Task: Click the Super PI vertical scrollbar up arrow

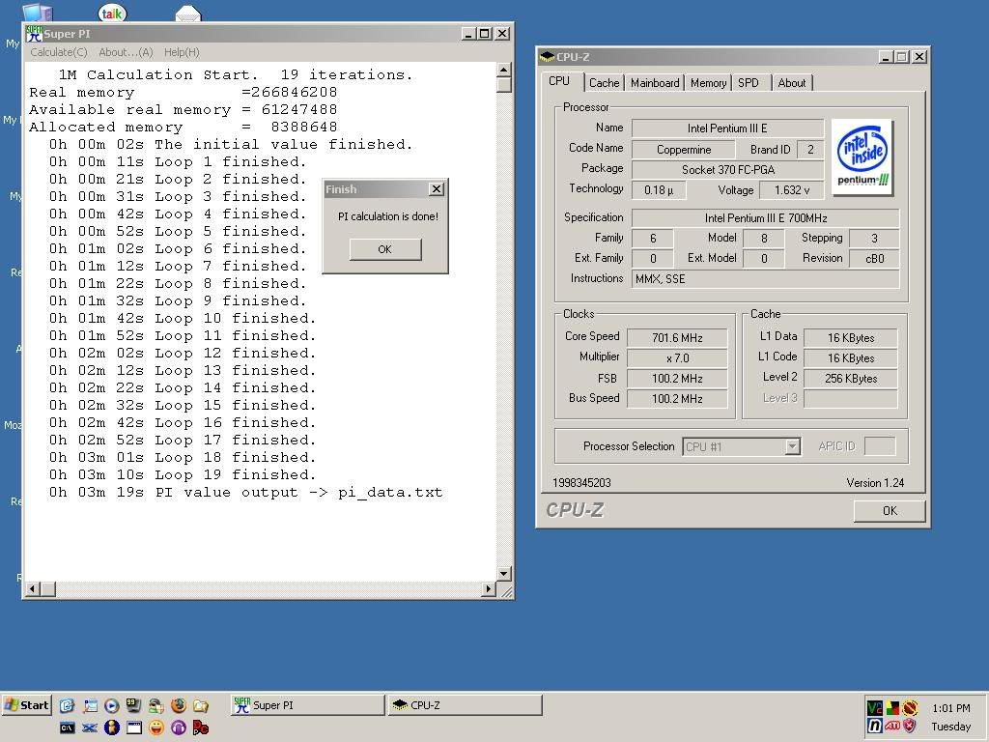Action: [x=504, y=69]
